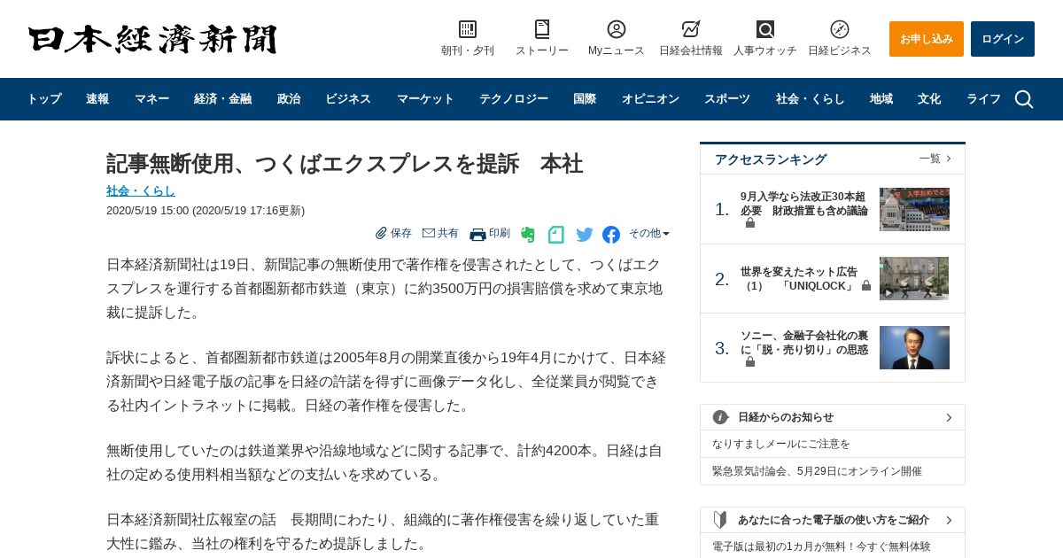
Task: Go to the トップ navigation tab
Action: click(43, 99)
